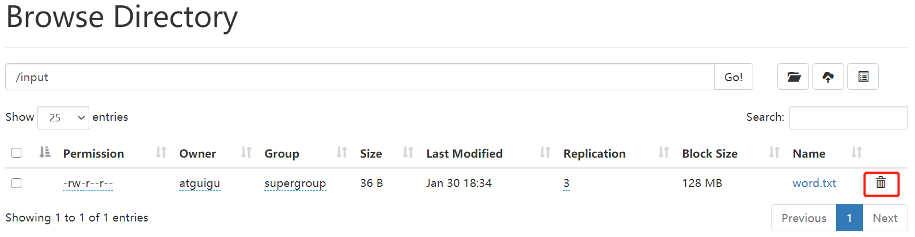Sort by Owner column arrows
Image resolution: width=915 pixels, height=237 pixels.
(x=246, y=152)
